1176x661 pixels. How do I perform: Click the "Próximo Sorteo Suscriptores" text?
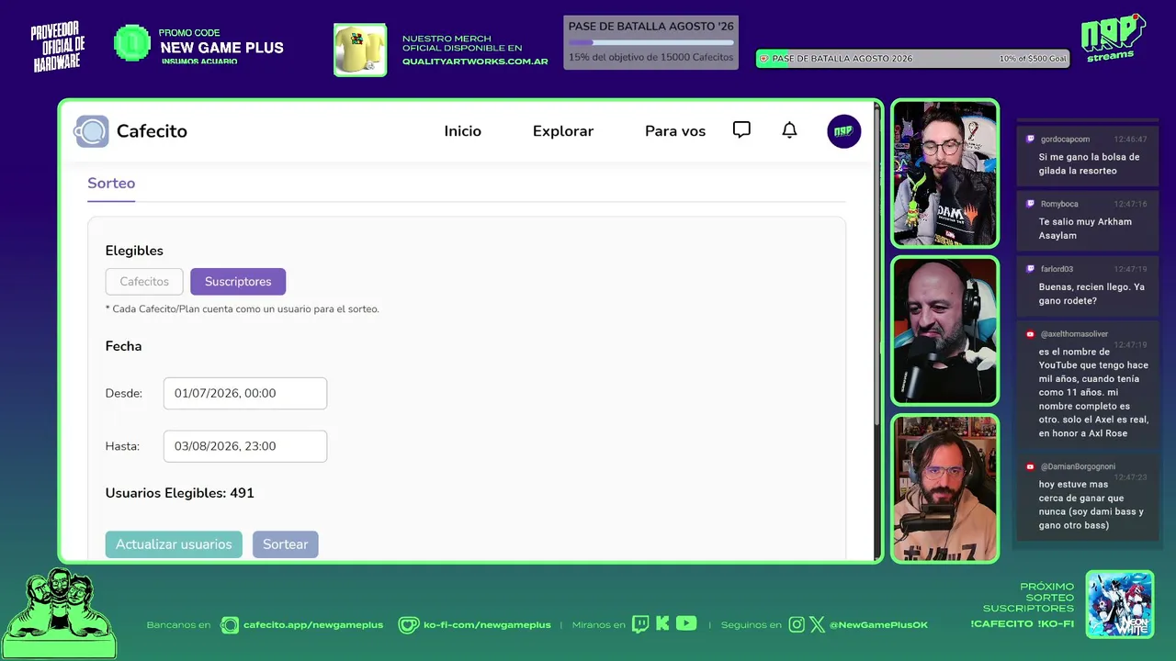pyautogui.click(x=1028, y=598)
